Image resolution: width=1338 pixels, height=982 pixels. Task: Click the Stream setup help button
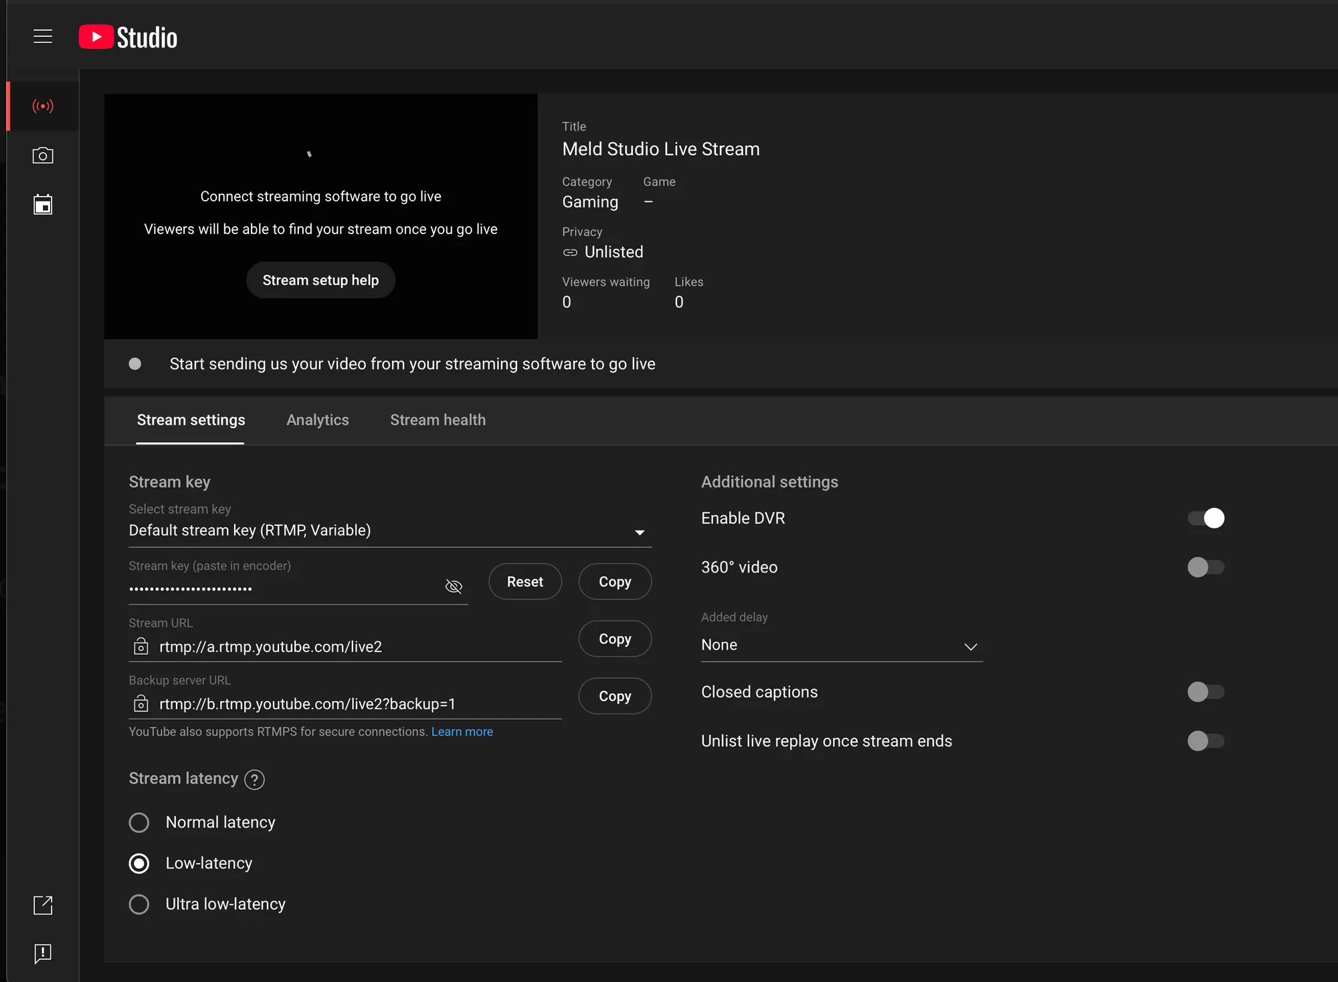(x=320, y=280)
